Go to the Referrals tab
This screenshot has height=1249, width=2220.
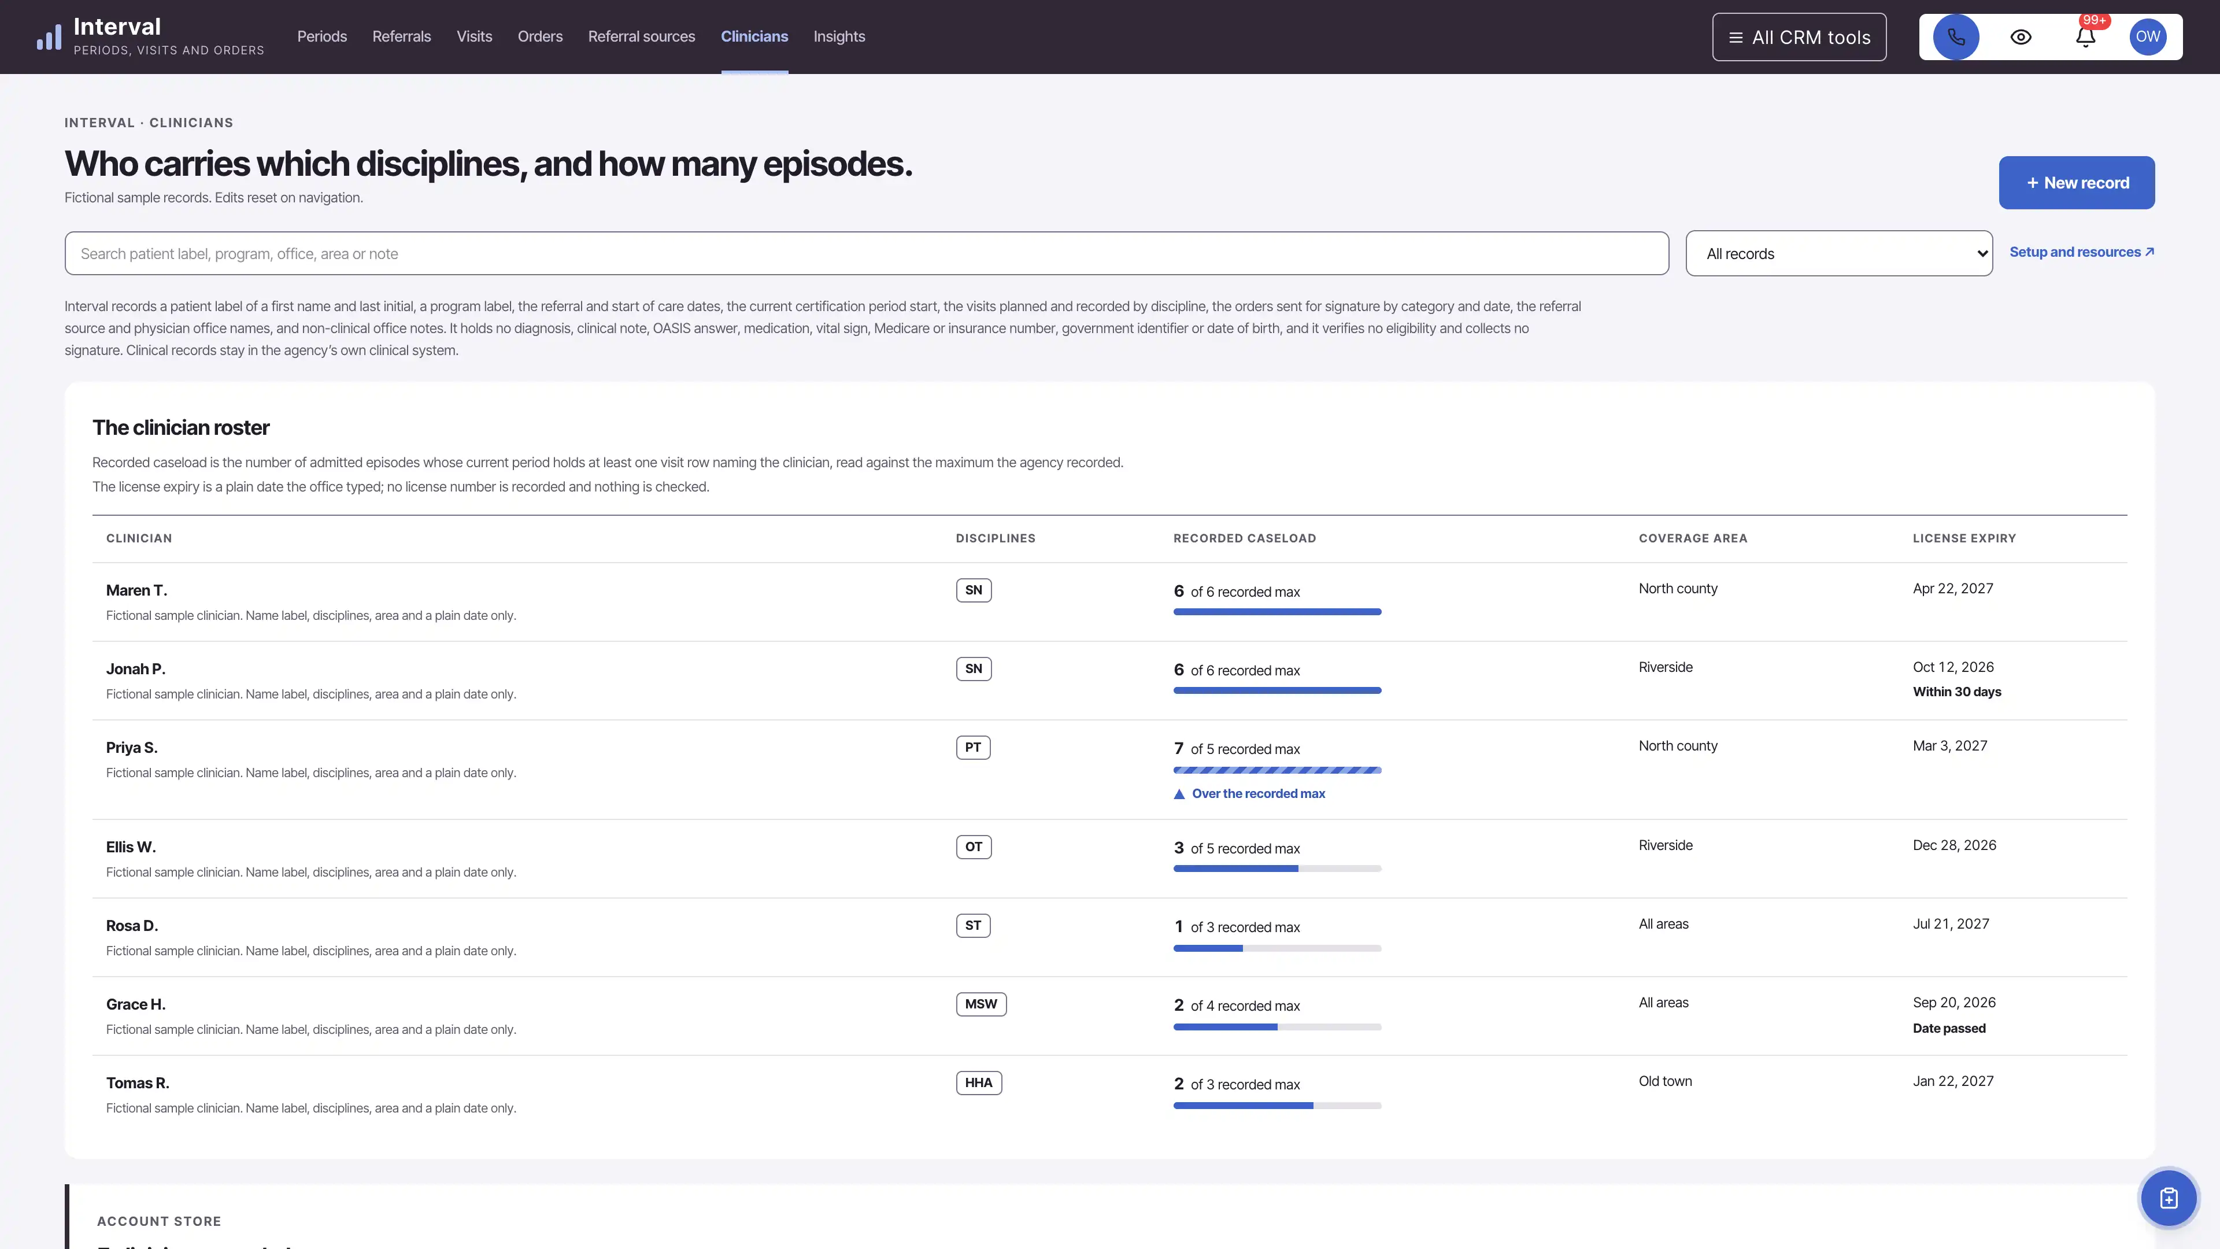402,37
